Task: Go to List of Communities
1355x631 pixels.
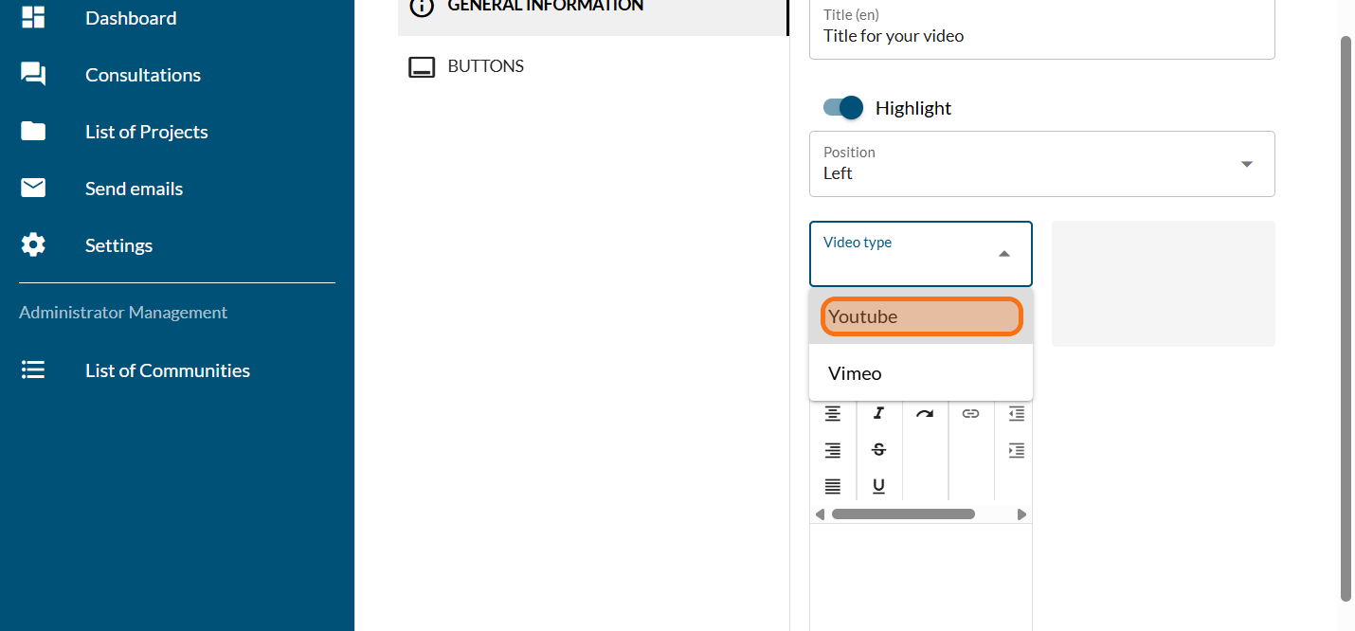Action: pos(167,370)
